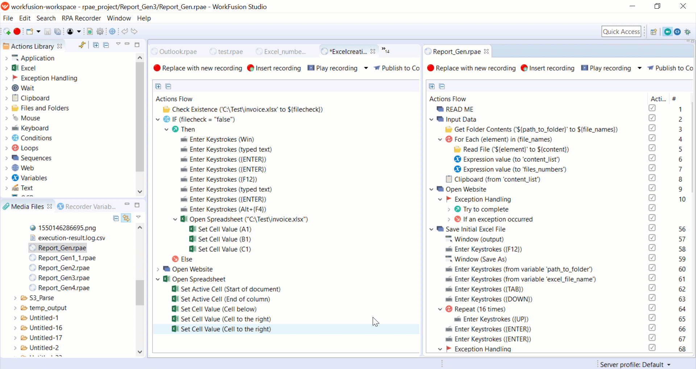This screenshot has width=696, height=369.
Task: Collapse all items in Actions Library panel
Action: (106, 45)
